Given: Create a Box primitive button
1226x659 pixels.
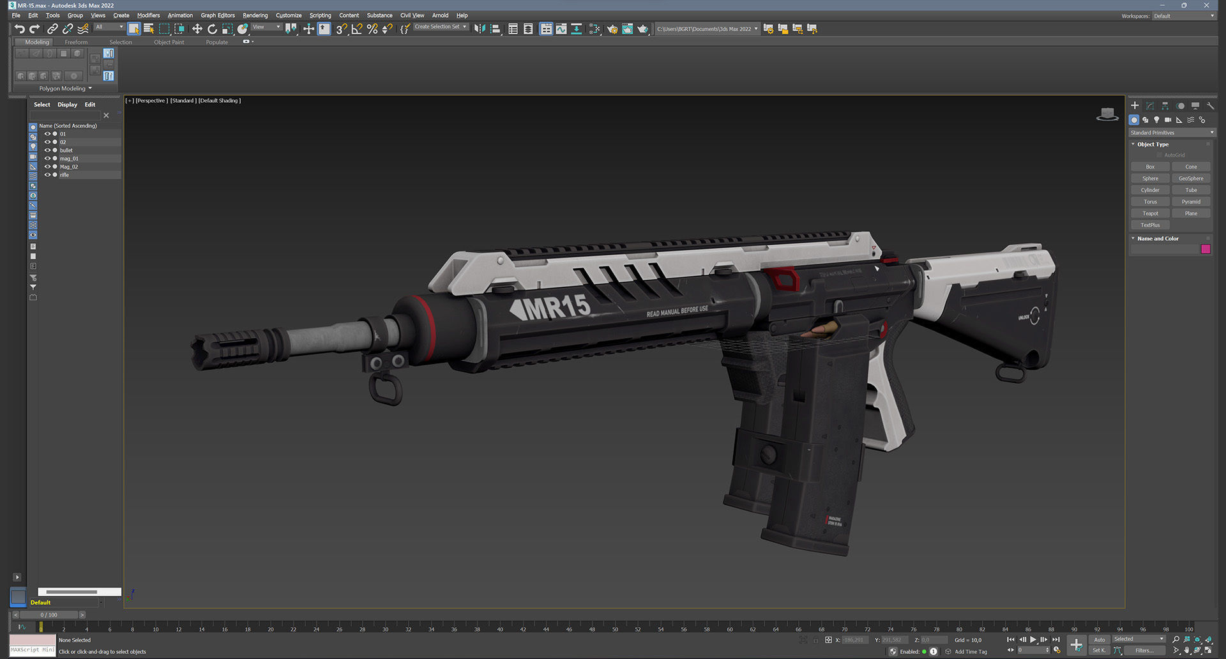Looking at the screenshot, I should (1150, 167).
